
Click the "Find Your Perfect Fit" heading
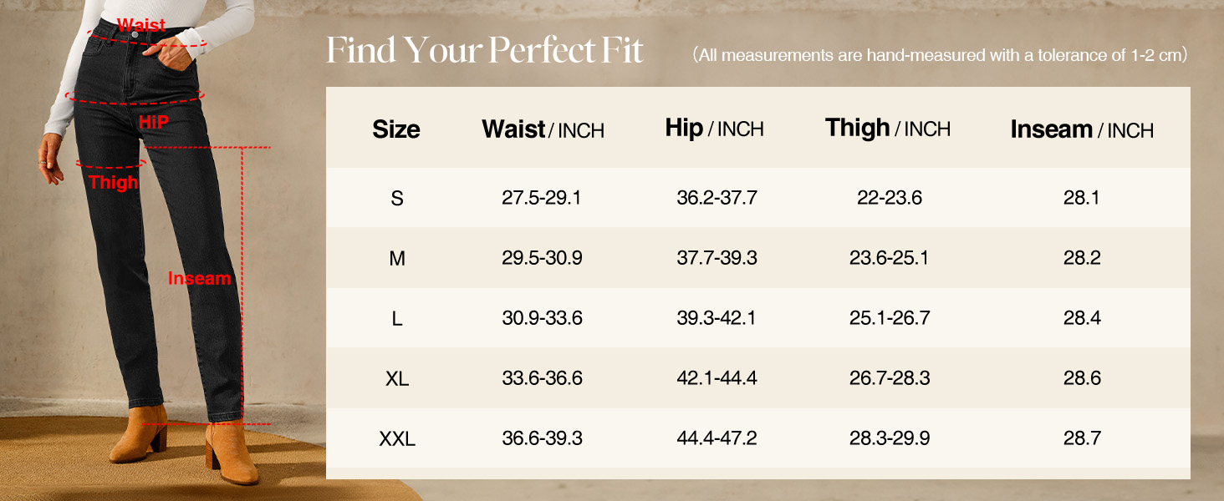[485, 51]
